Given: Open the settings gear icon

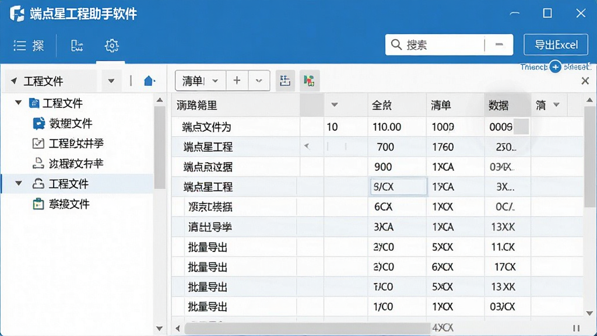Looking at the screenshot, I should point(111,45).
